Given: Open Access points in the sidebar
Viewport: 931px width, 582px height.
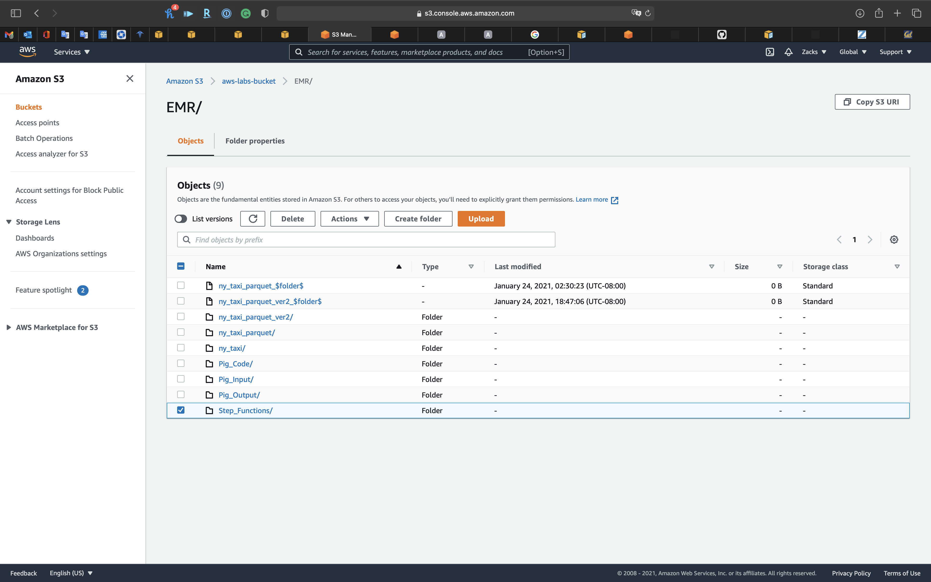Looking at the screenshot, I should click(x=37, y=122).
